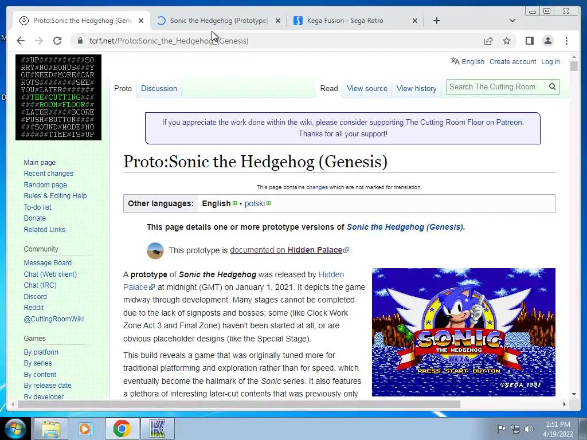The width and height of the screenshot is (587, 440).
Task: Go to a Random page
Action: coord(45,184)
